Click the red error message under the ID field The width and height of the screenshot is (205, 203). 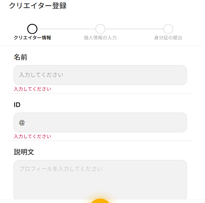32,136
